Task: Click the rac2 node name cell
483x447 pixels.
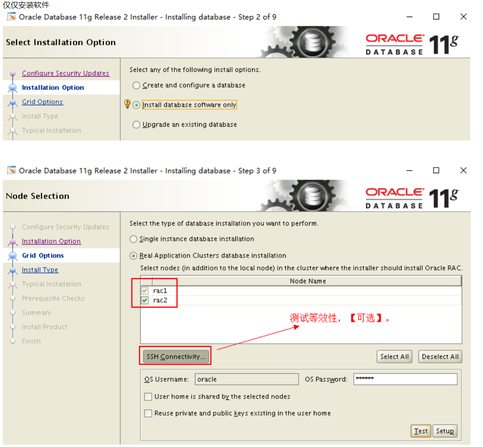Action: click(x=307, y=300)
